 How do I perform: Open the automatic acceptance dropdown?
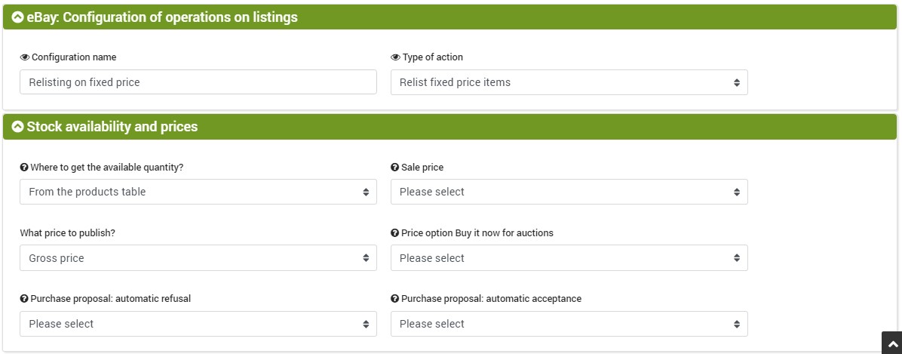point(569,324)
